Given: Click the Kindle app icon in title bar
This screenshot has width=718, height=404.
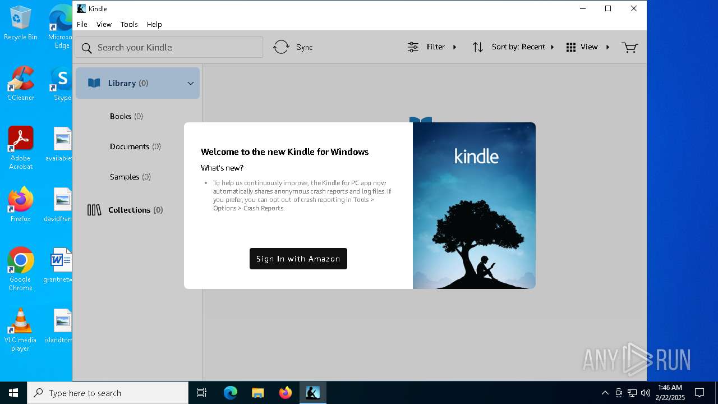Looking at the screenshot, I should (81, 8).
